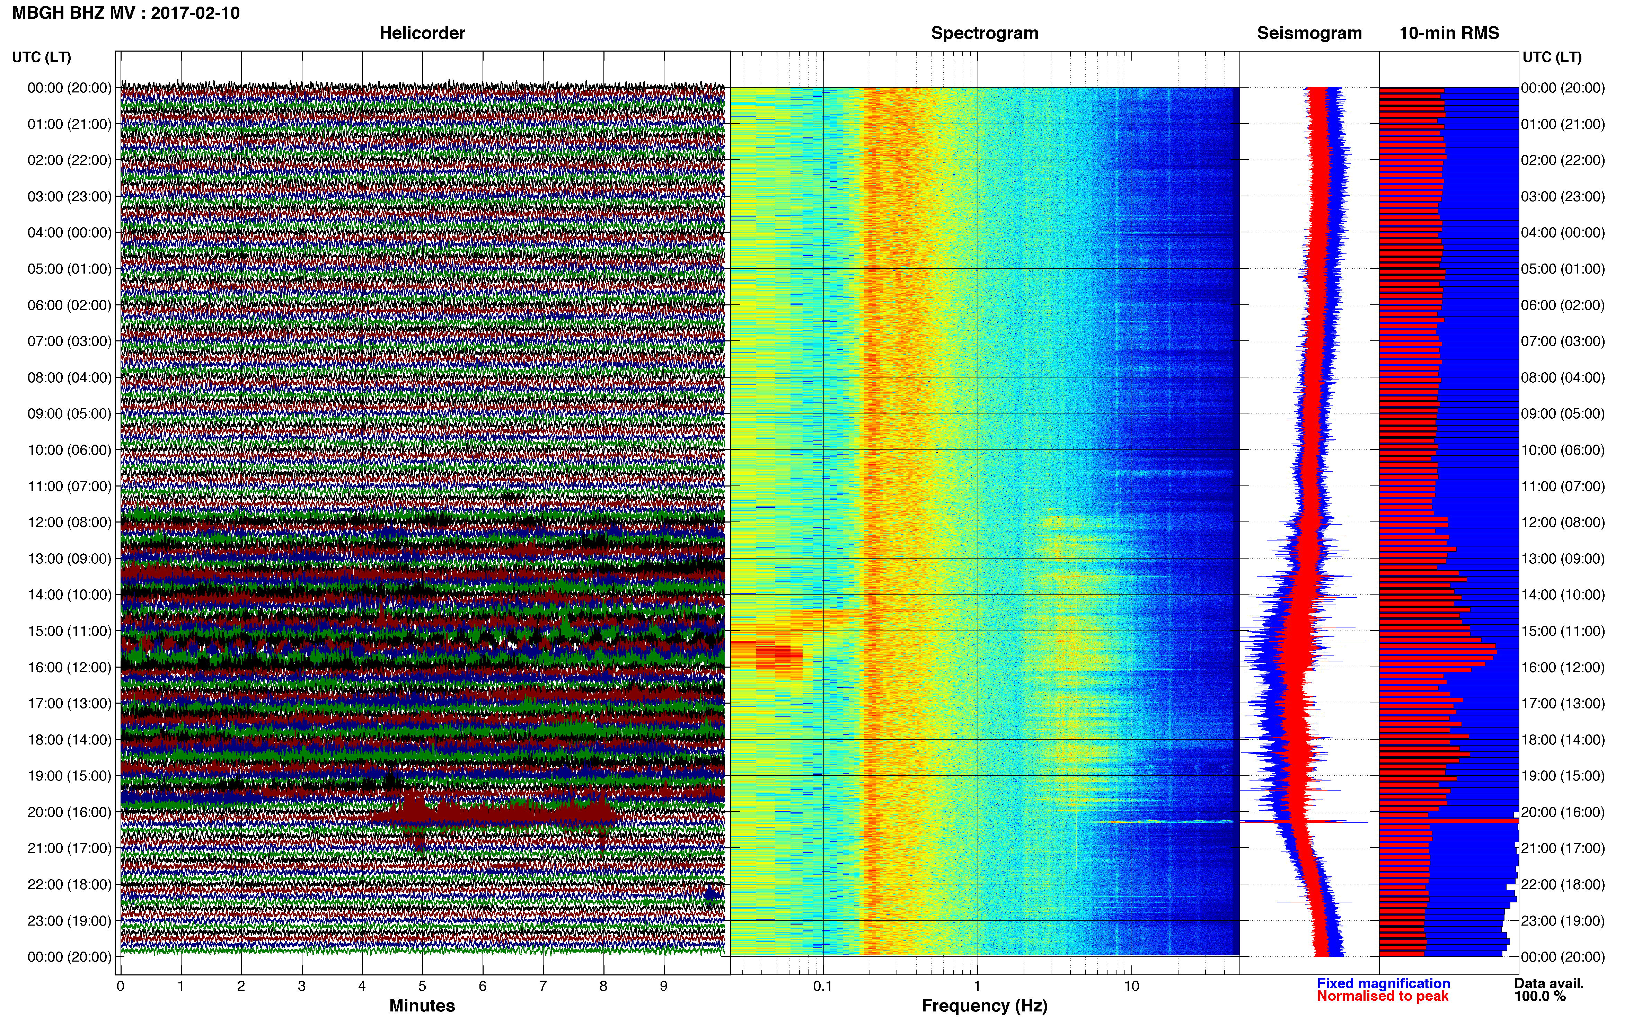Click the high-frequency streak near 20:15 in spectrogram
Image resolution: width=1642 pixels, height=1026 pixels.
click(x=1164, y=822)
